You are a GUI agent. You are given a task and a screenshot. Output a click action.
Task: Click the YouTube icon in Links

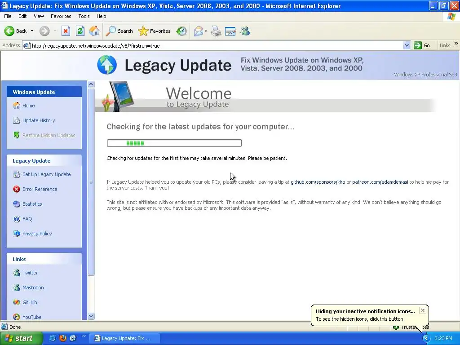tap(17, 317)
